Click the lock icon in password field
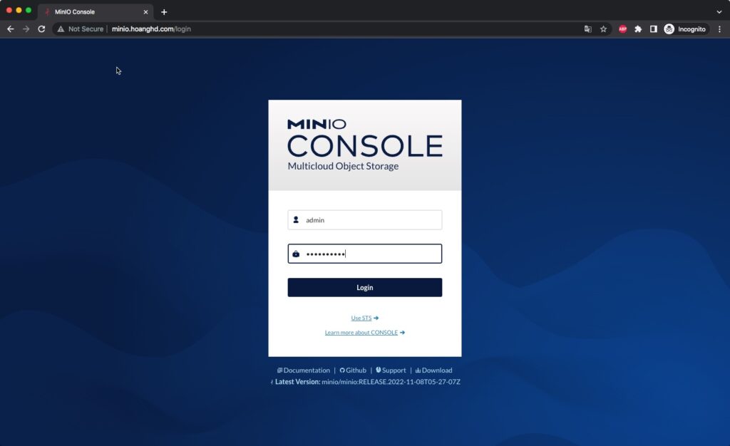Image resolution: width=730 pixels, height=446 pixels. [296, 254]
